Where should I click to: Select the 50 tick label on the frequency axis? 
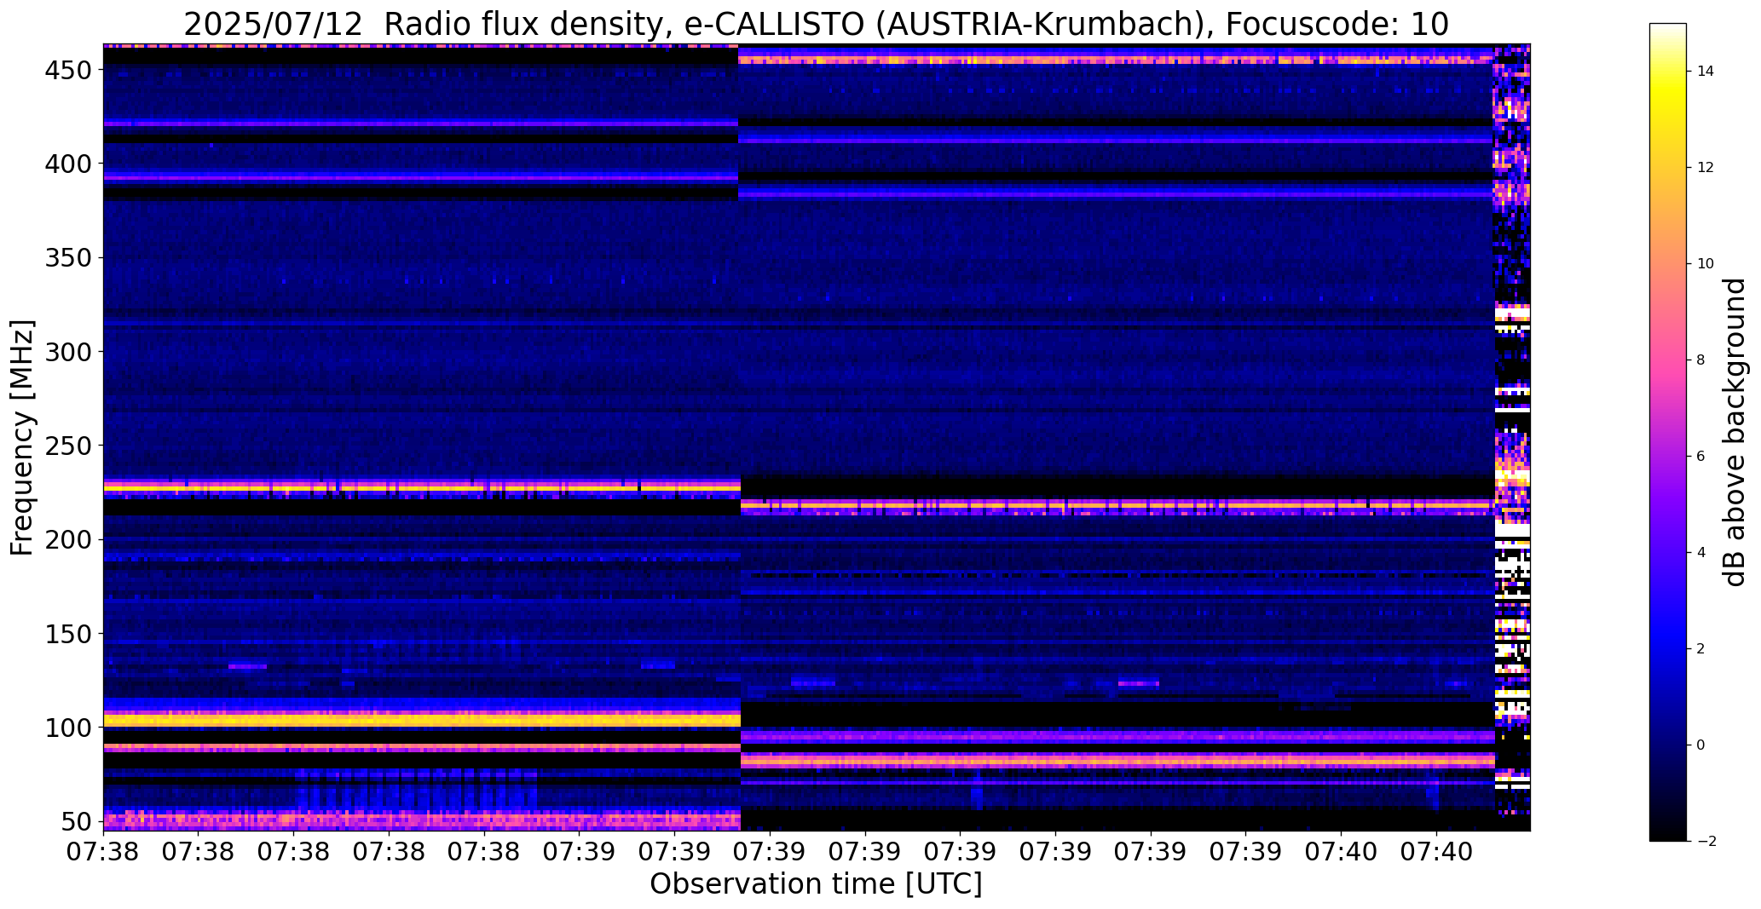[x=77, y=822]
